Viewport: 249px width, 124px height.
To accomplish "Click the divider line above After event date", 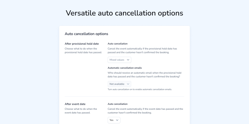I will click(125, 96).
